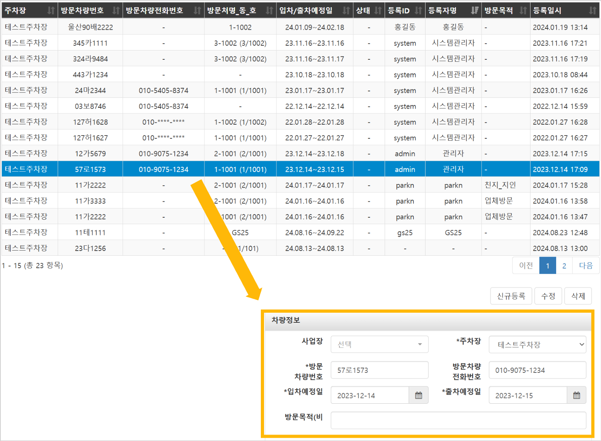Click the 12가5679 vehicle cell

(91, 154)
